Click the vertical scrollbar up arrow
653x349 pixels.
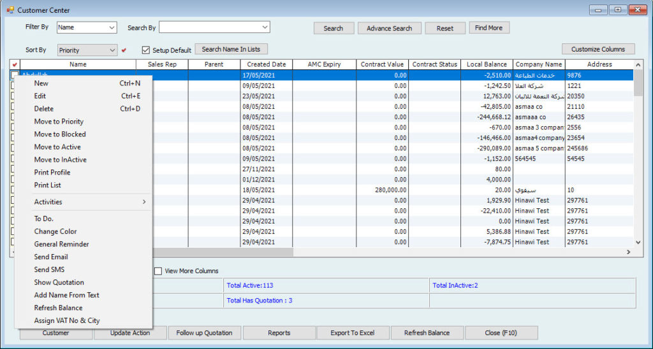point(638,64)
